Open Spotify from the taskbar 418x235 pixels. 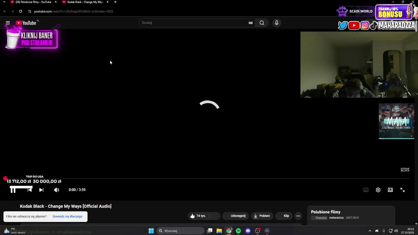pos(238,231)
